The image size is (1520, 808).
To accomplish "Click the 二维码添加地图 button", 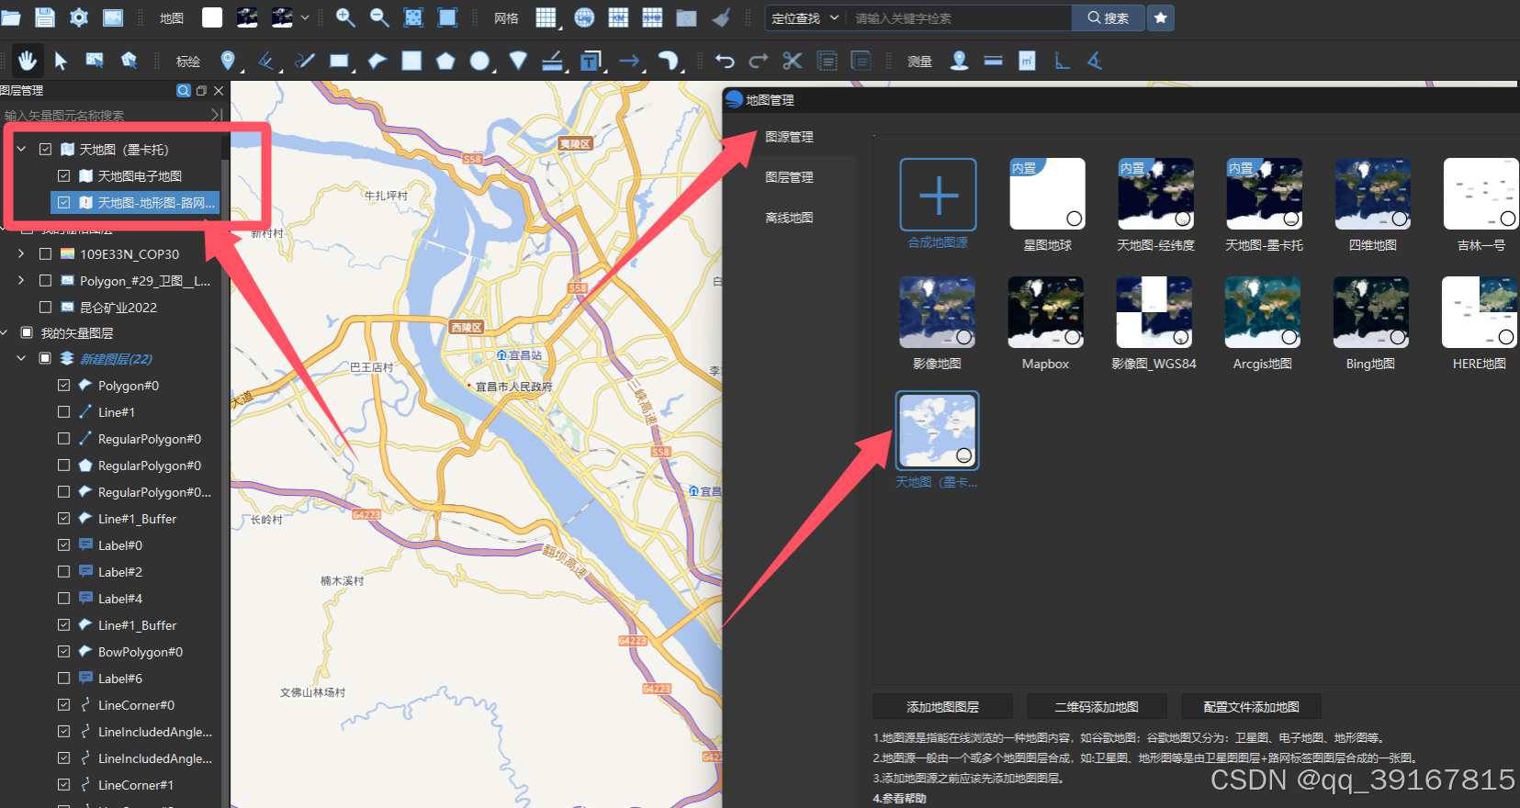I will pyautogui.click(x=1097, y=707).
